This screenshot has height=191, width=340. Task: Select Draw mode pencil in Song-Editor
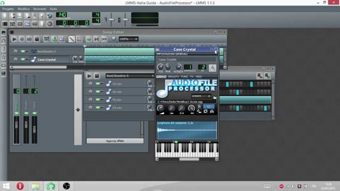click(x=71, y=39)
